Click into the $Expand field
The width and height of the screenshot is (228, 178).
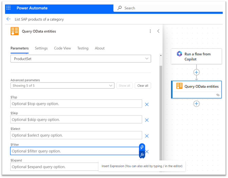pyautogui.click(x=55, y=167)
